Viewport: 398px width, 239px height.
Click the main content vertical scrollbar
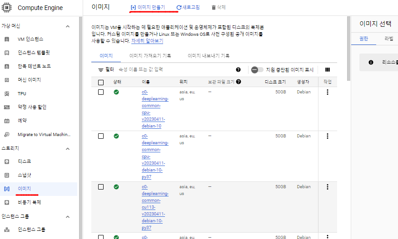coord(349,48)
